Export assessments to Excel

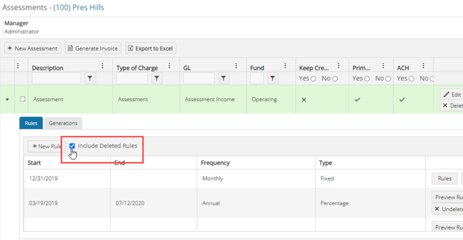pyautogui.click(x=151, y=48)
